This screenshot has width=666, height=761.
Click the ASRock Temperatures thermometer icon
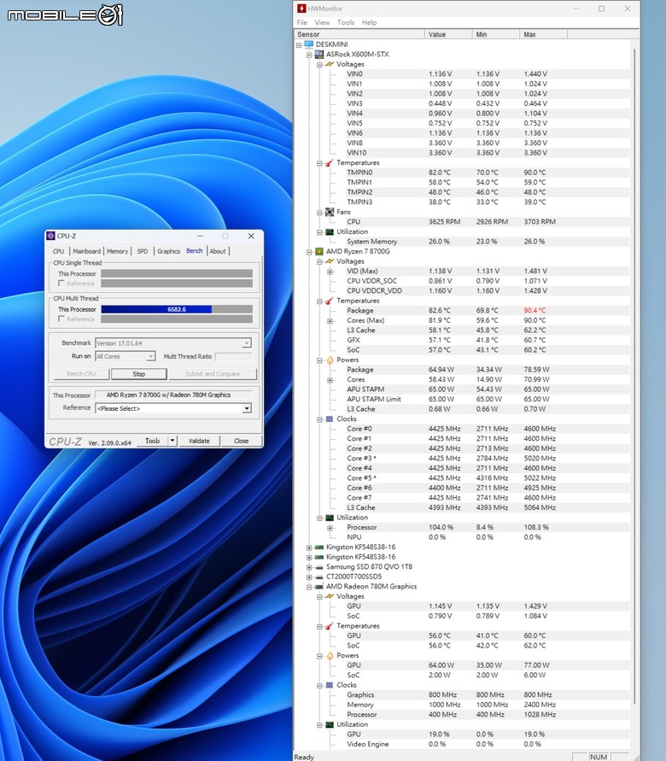click(330, 162)
